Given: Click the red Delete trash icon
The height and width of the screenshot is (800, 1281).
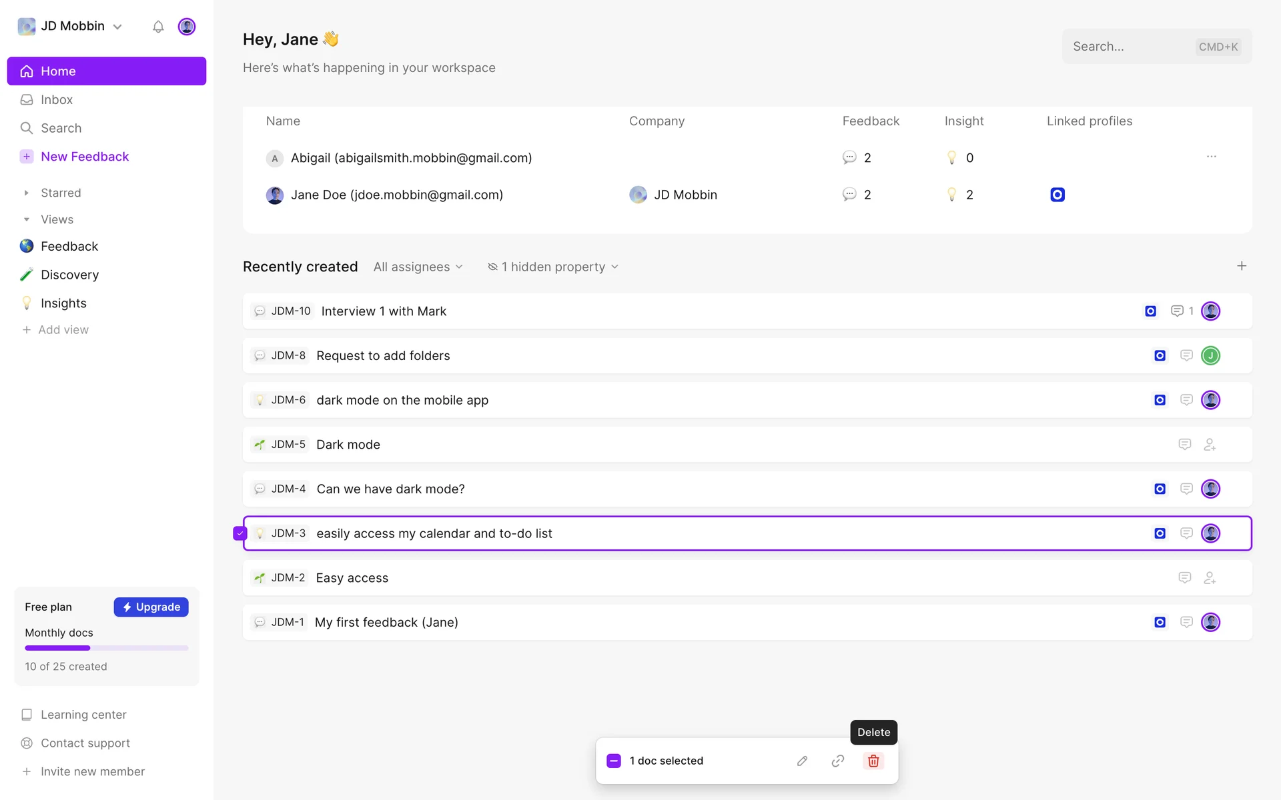Looking at the screenshot, I should click(873, 761).
